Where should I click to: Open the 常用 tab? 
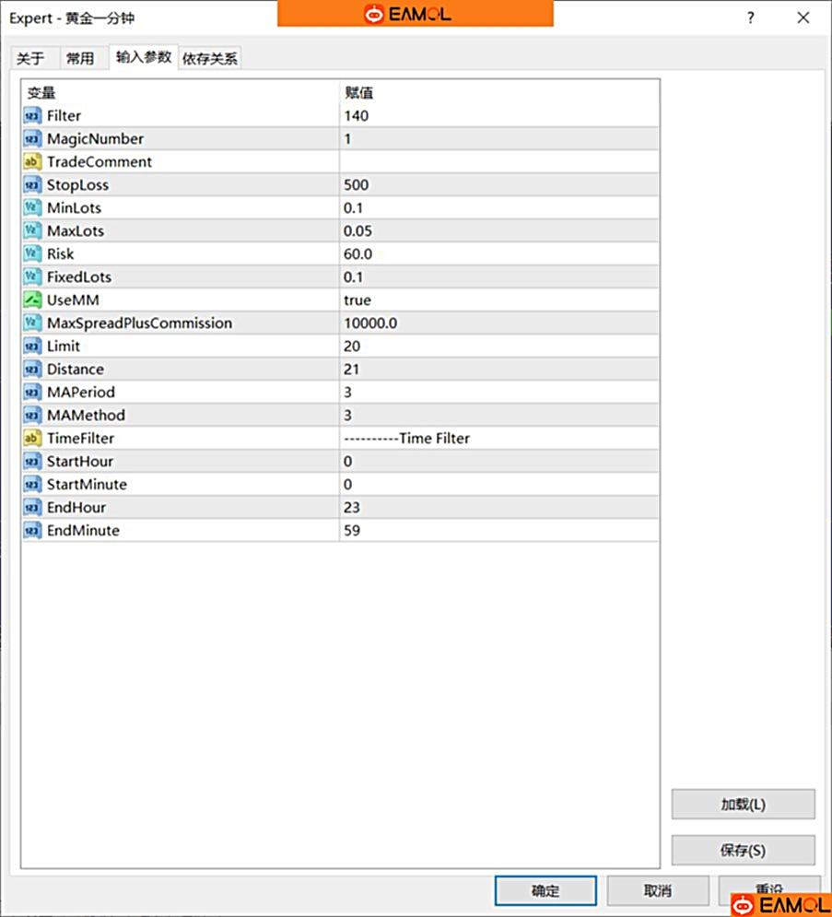tap(80, 58)
